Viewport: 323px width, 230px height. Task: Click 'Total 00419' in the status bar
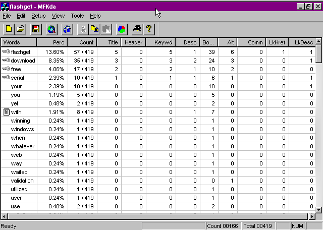point(258,226)
